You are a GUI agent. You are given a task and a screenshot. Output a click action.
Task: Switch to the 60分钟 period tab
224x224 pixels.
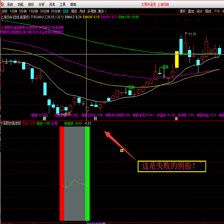[x=56, y=11]
